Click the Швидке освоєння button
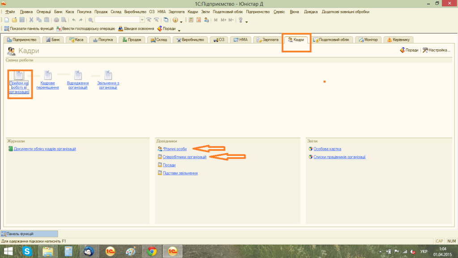Screen dimensions: 458x258 click(x=136, y=29)
